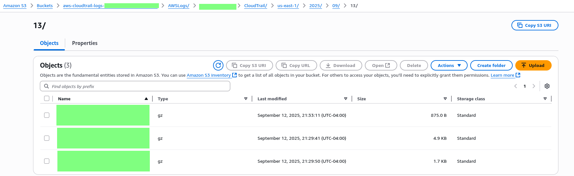Switch to the Properties tab
Screen dimensions: 574x176
[85, 43]
